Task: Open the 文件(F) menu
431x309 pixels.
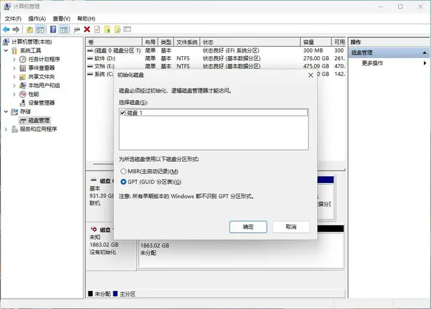Action: pyautogui.click(x=13, y=19)
